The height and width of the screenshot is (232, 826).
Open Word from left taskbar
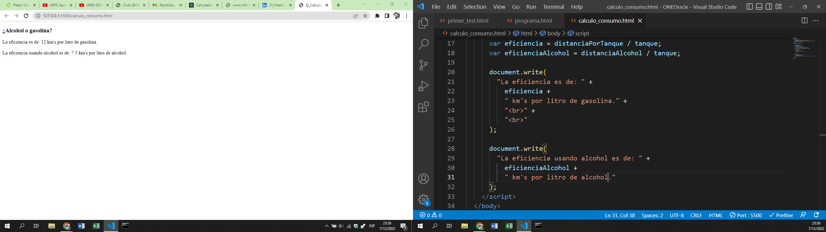point(81,226)
